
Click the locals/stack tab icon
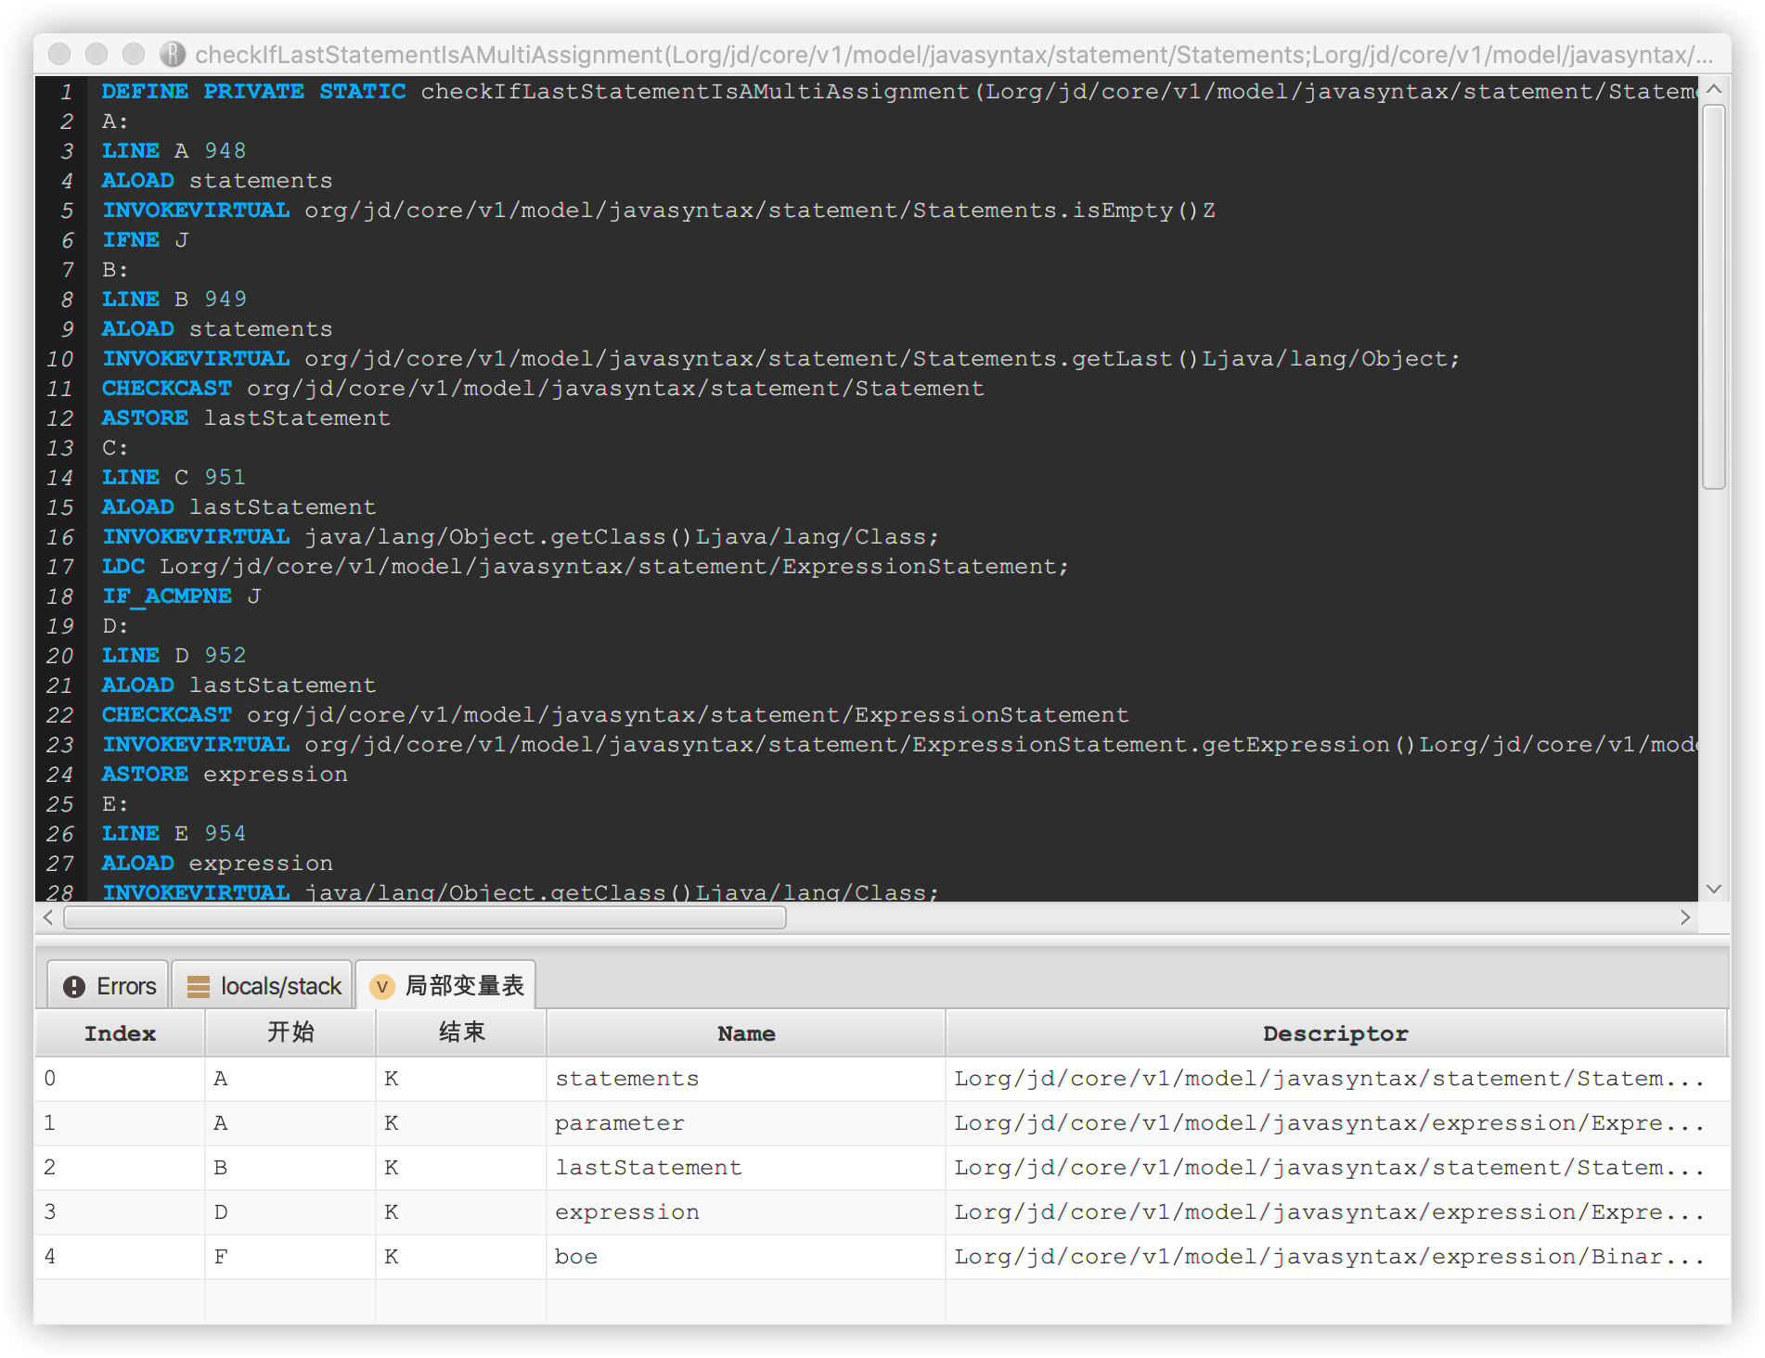(x=198, y=987)
